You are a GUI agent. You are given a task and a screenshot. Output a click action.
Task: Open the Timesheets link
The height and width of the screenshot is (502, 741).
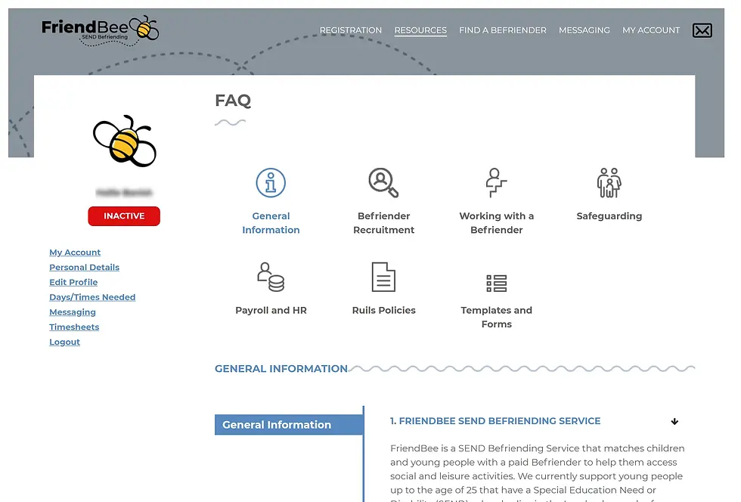[73, 327]
